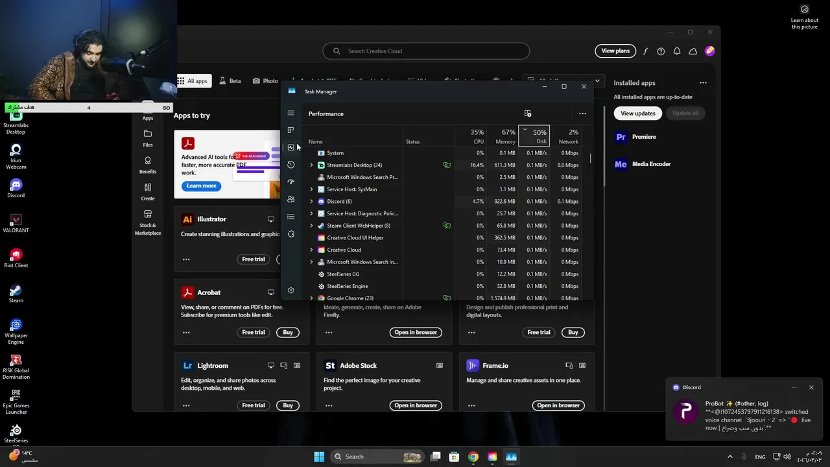Click View plans button in Creative Cloud
This screenshot has height=467, width=830.
point(615,51)
